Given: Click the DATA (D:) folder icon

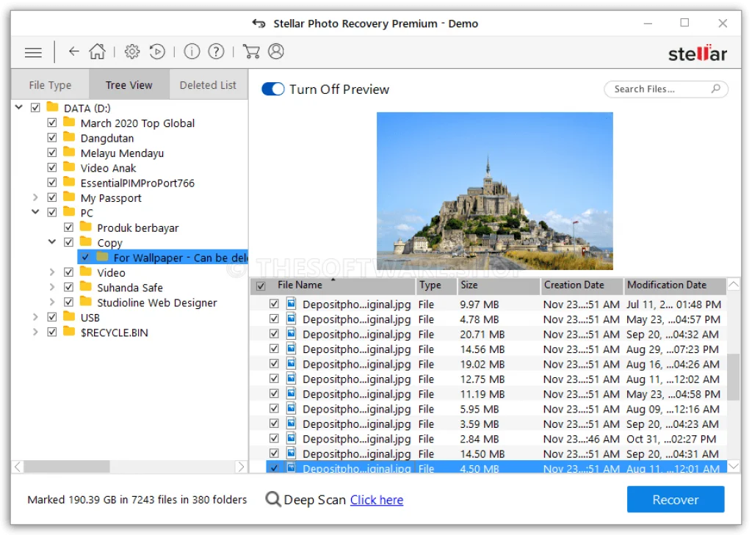Looking at the screenshot, I should pos(53,107).
